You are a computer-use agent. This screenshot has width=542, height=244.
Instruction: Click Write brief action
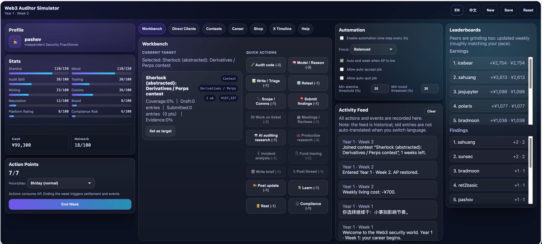point(266,172)
